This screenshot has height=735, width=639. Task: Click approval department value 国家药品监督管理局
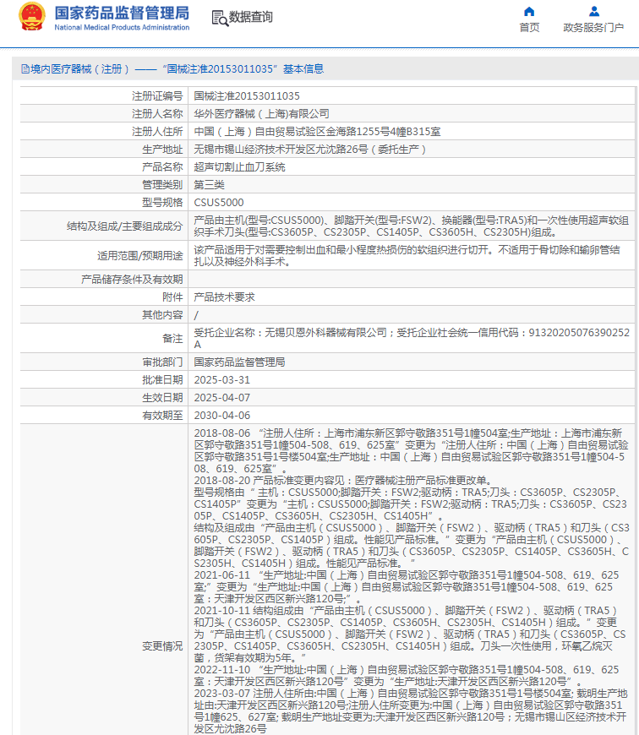point(239,362)
